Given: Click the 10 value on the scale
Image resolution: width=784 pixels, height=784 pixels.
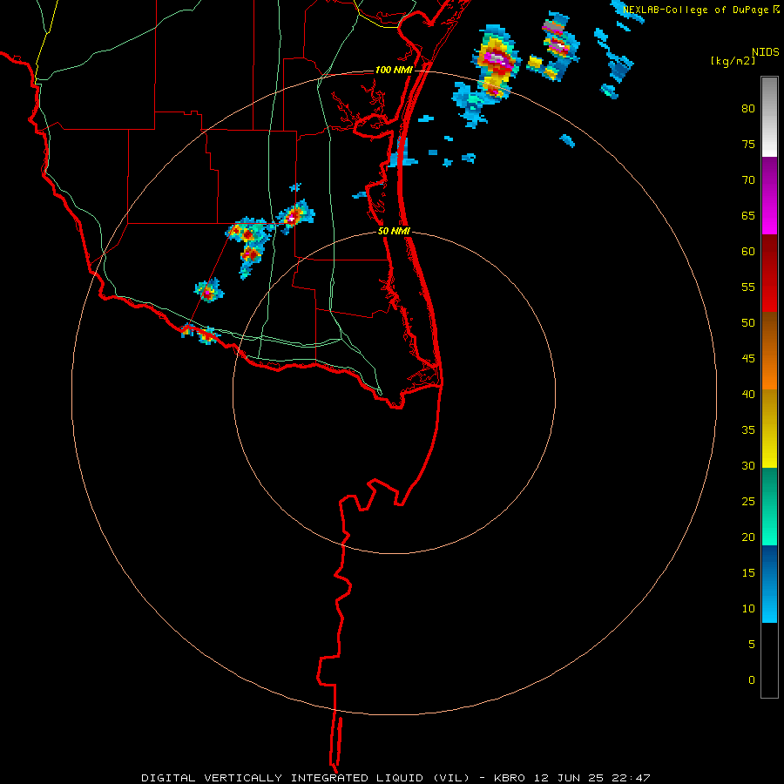Looking at the screenshot, I should point(748,609).
